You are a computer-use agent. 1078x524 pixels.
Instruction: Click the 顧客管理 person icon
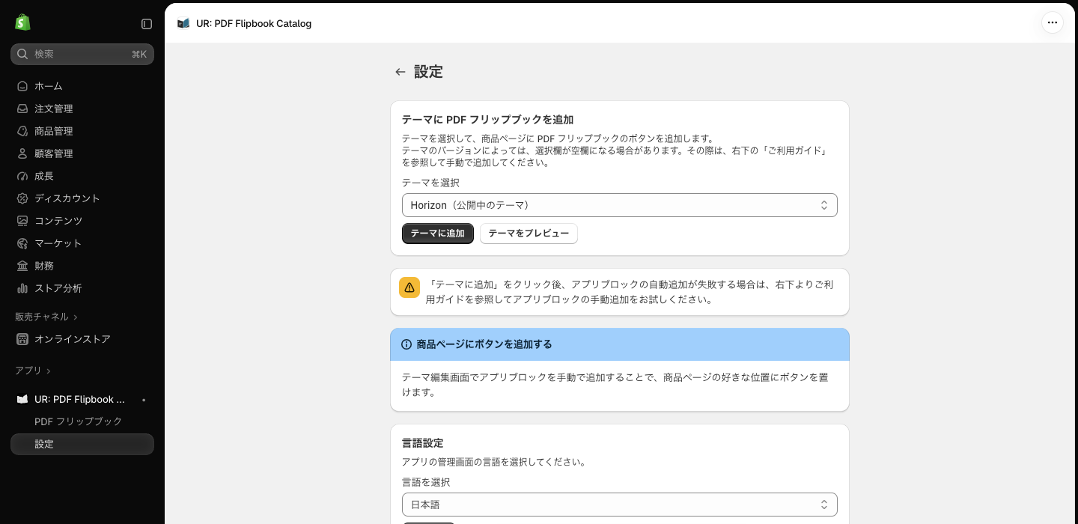click(22, 153)
